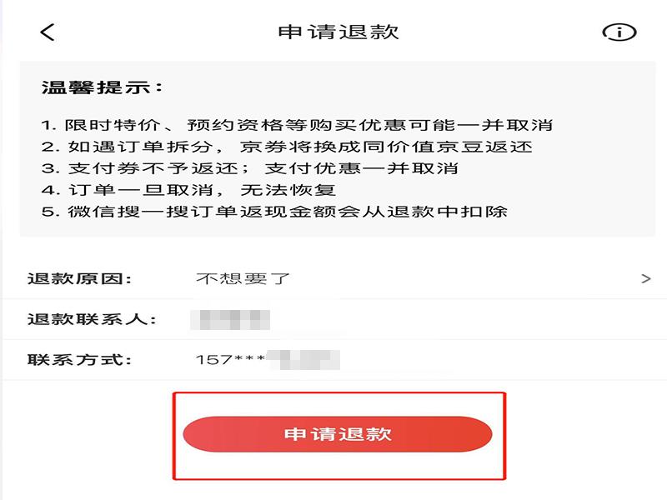
Task: Select tip 5 about 微信搜一搜 cashback
Action: 274,212
